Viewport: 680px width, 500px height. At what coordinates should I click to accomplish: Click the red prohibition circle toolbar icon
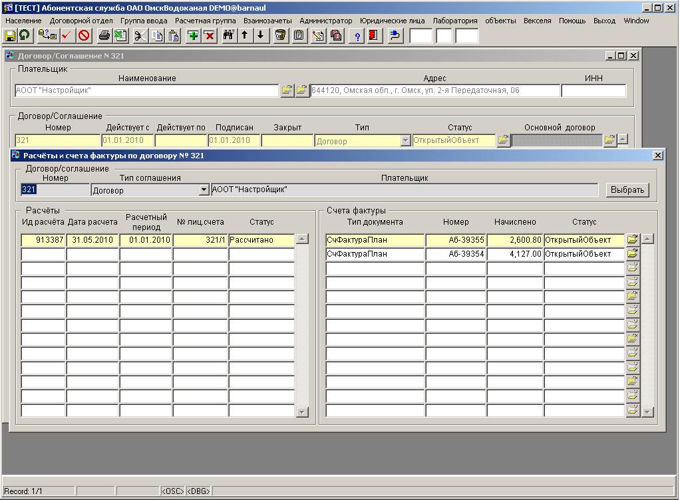click(x=84, y=36)
